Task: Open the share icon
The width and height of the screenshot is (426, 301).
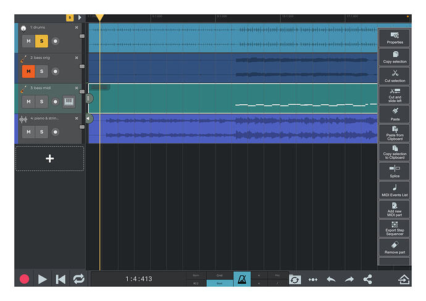Action: point(367,279)
